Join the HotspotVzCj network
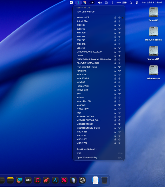This screenshot has width=165, height=187. (x=99, y=86)
